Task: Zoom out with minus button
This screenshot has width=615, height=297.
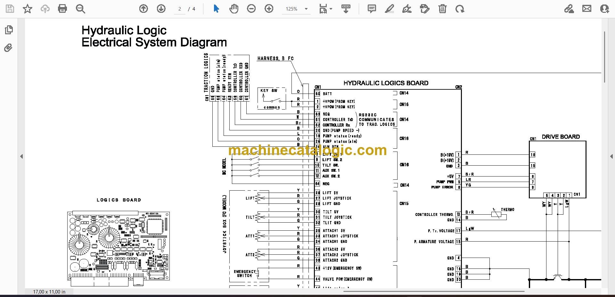Action: point(251,9)
